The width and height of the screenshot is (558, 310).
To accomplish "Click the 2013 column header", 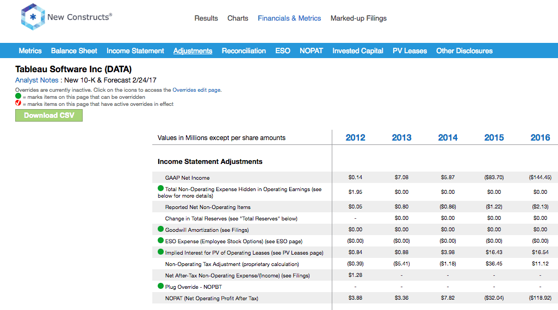I will pyautogui.click(x=401, y=137).
